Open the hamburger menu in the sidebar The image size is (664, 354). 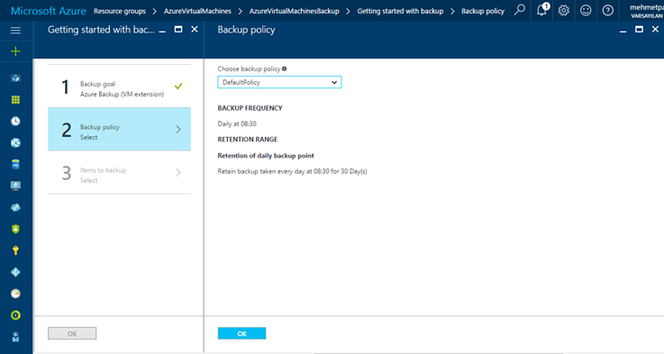click(x=15, y=31)
